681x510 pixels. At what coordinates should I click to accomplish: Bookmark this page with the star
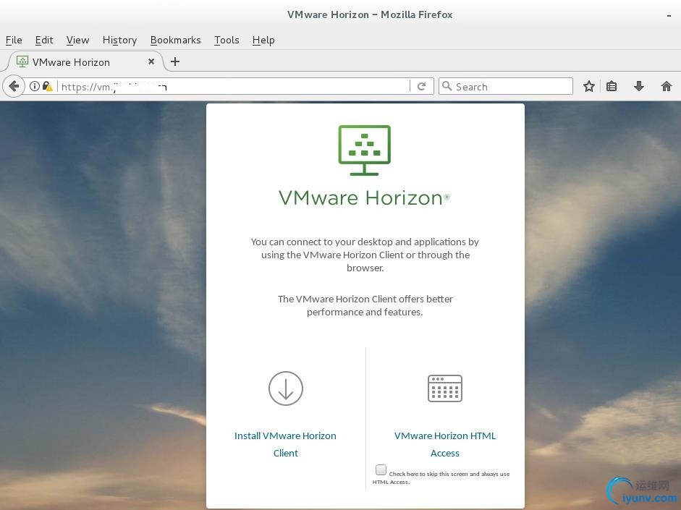pyautogui.click(x=589, y=86)
